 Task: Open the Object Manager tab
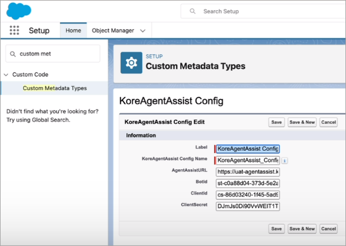coord(113,30)
